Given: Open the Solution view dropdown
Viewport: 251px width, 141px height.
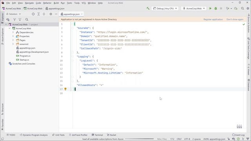Looking at the screenshot, I should pyautogui.click(x=13, y=14).
